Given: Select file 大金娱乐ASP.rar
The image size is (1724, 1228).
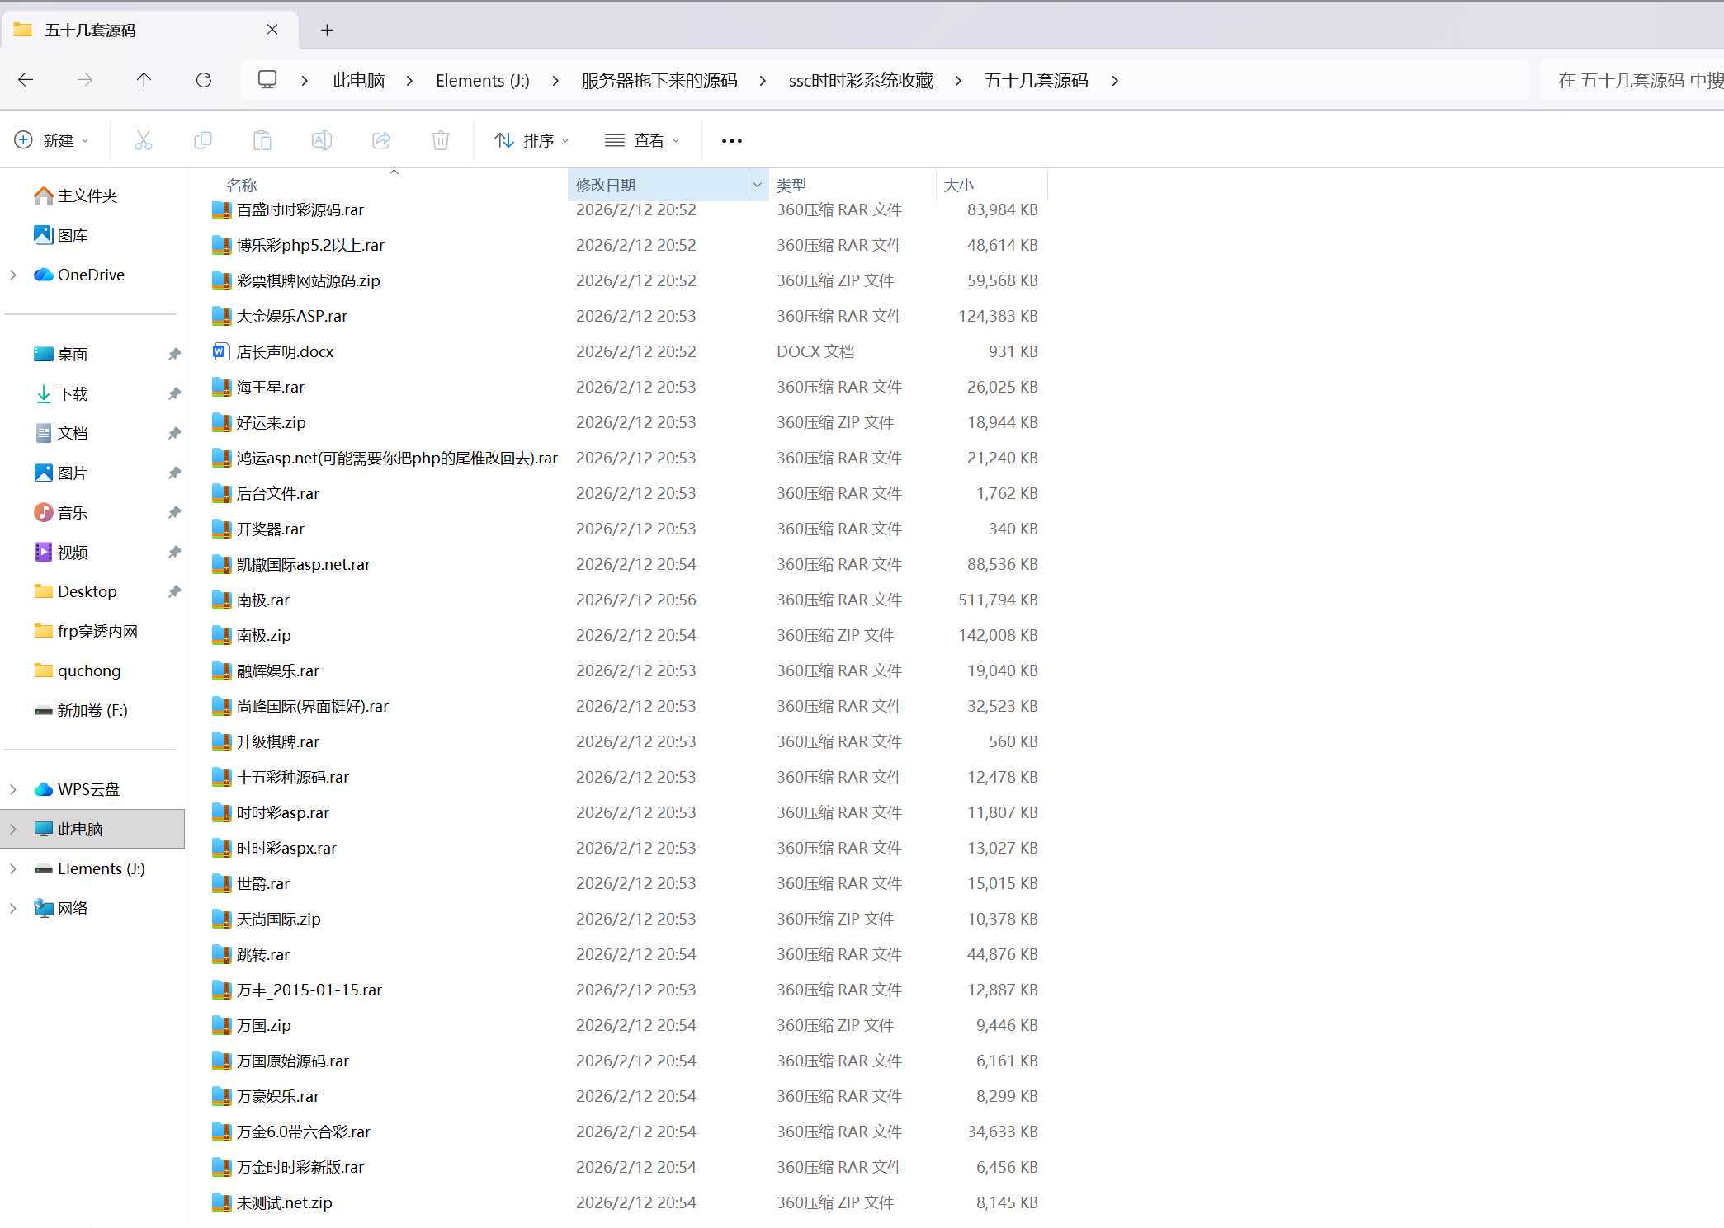Looking at the screenshot, I should point(292,316).
